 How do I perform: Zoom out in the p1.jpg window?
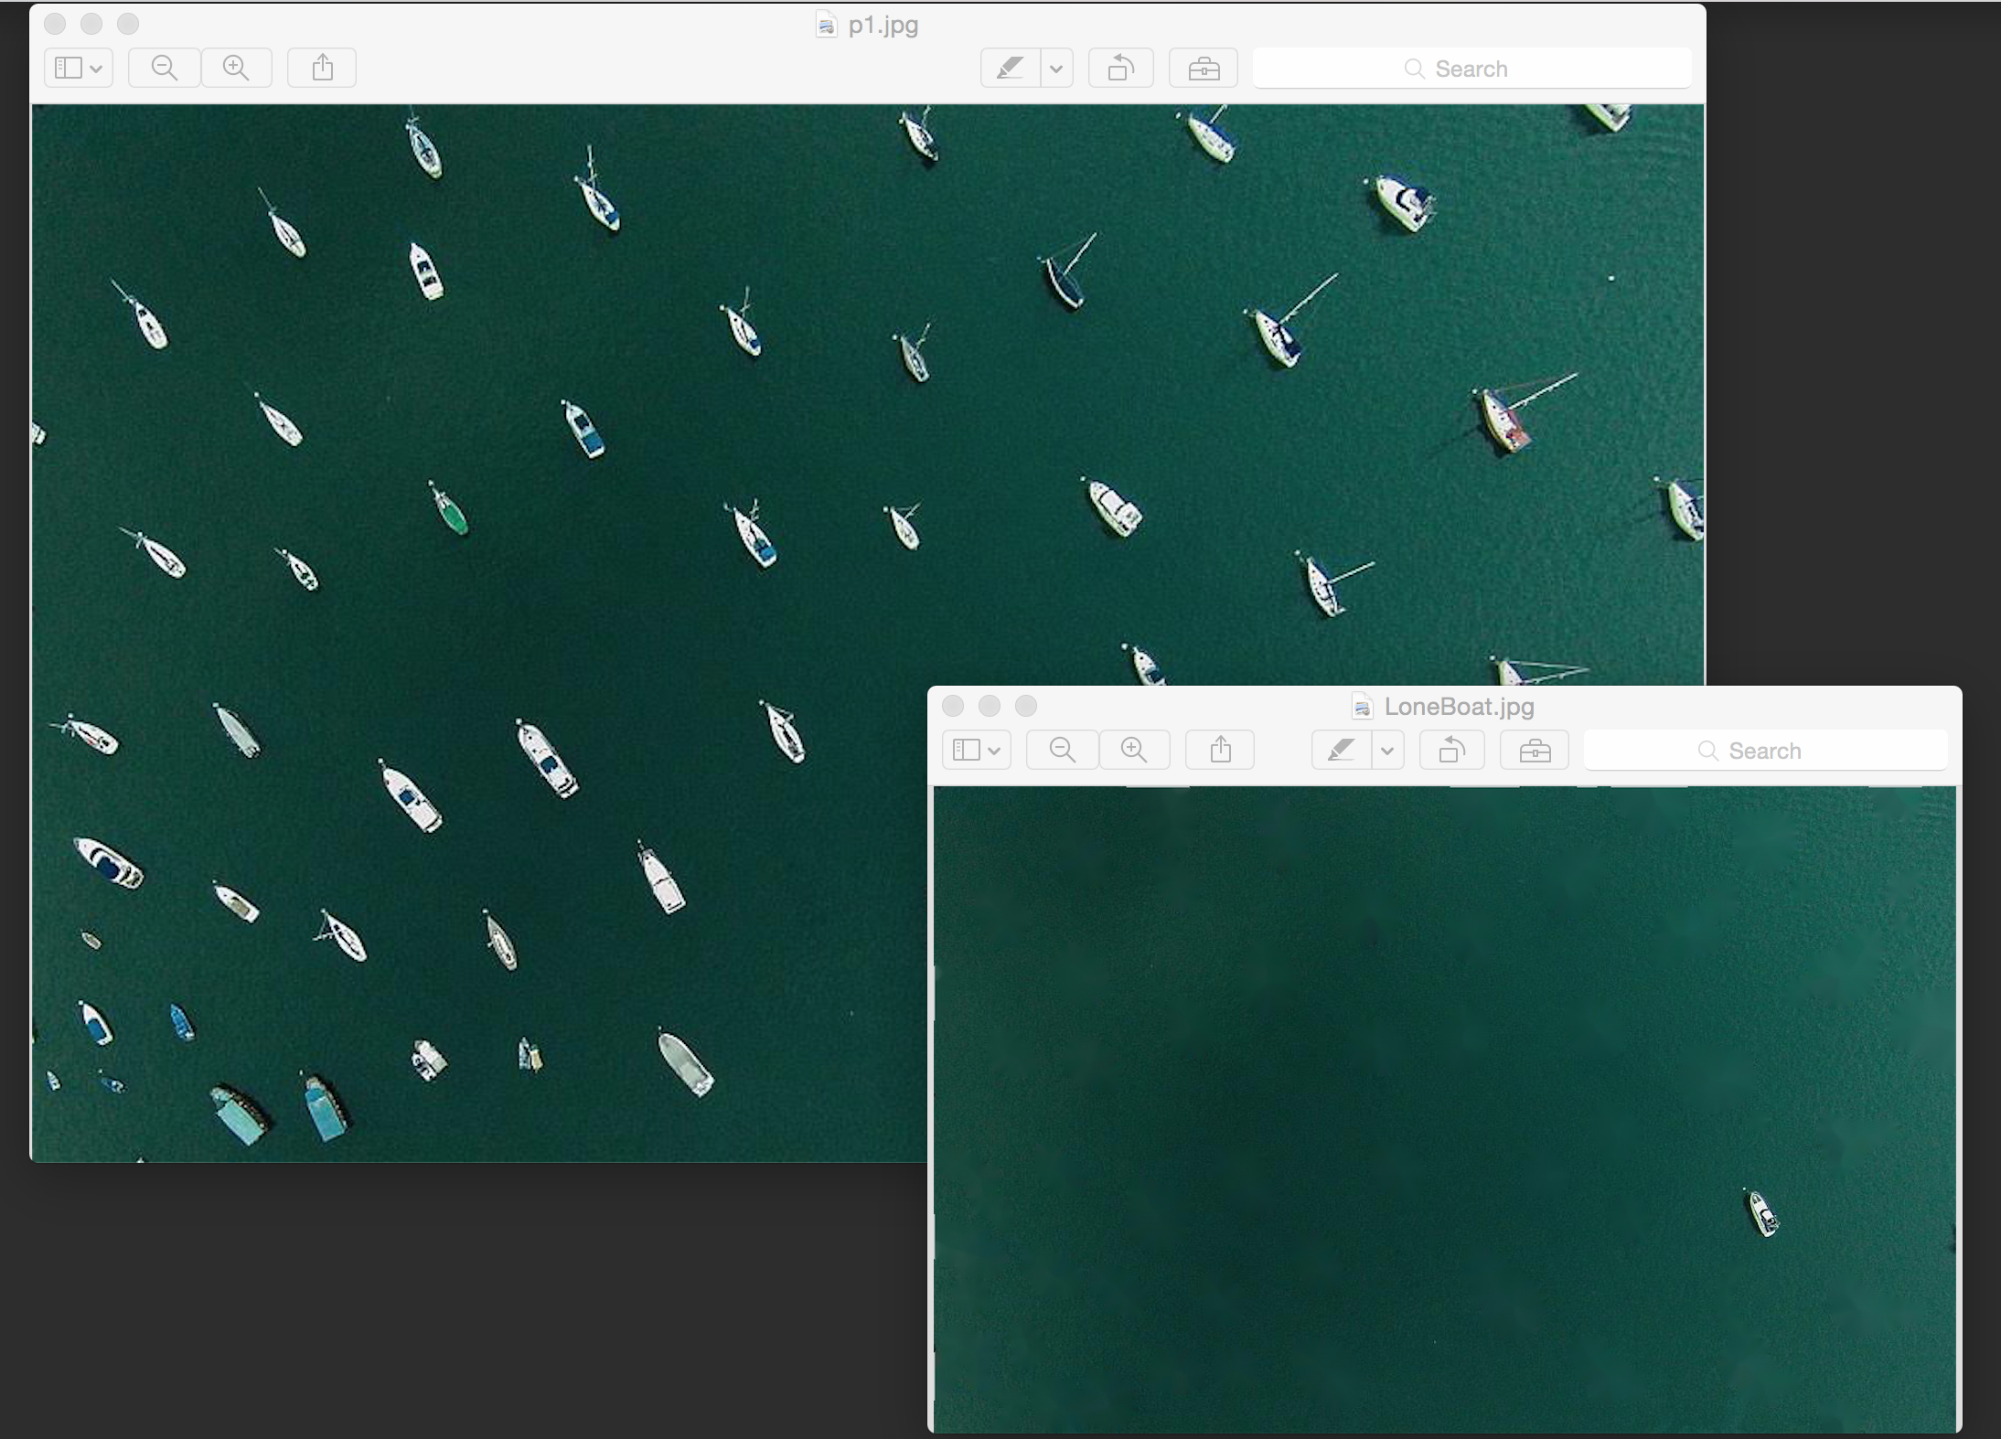(165, 68)
